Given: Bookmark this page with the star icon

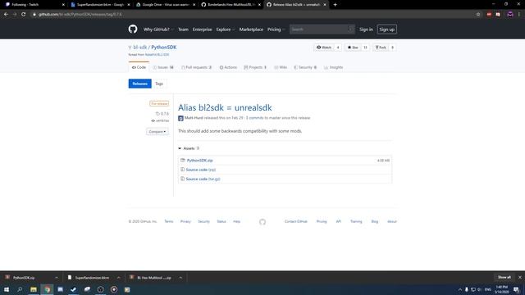Looking at the screenshot, I should (478, 15).
